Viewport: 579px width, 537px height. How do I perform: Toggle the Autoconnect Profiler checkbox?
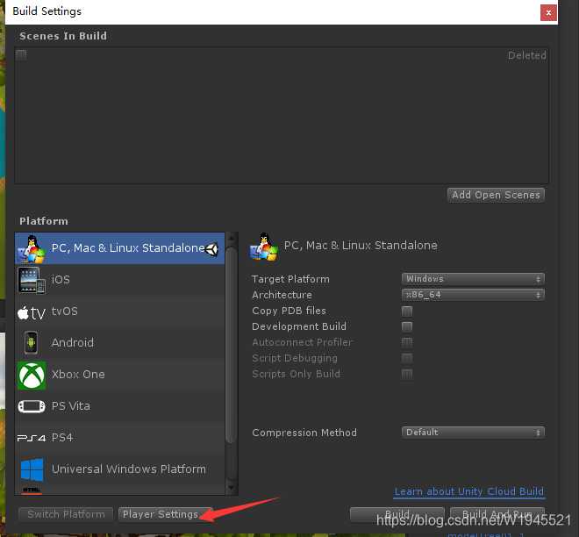(407, 343)
